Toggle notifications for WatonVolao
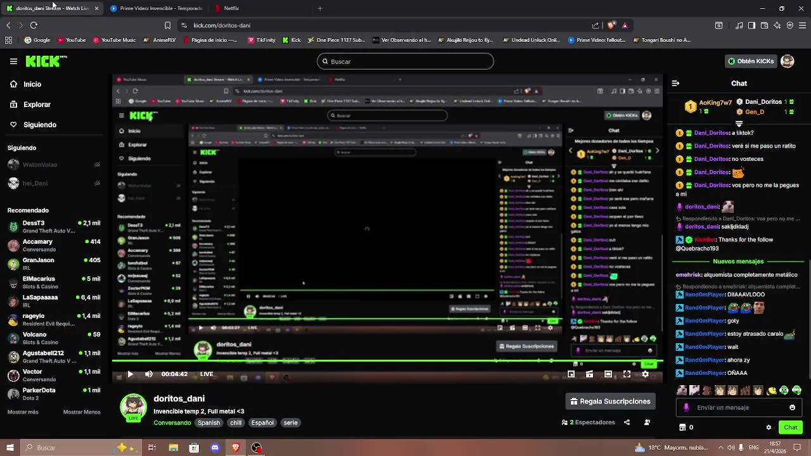Screen dimensions: 811x456 (97, 165)
